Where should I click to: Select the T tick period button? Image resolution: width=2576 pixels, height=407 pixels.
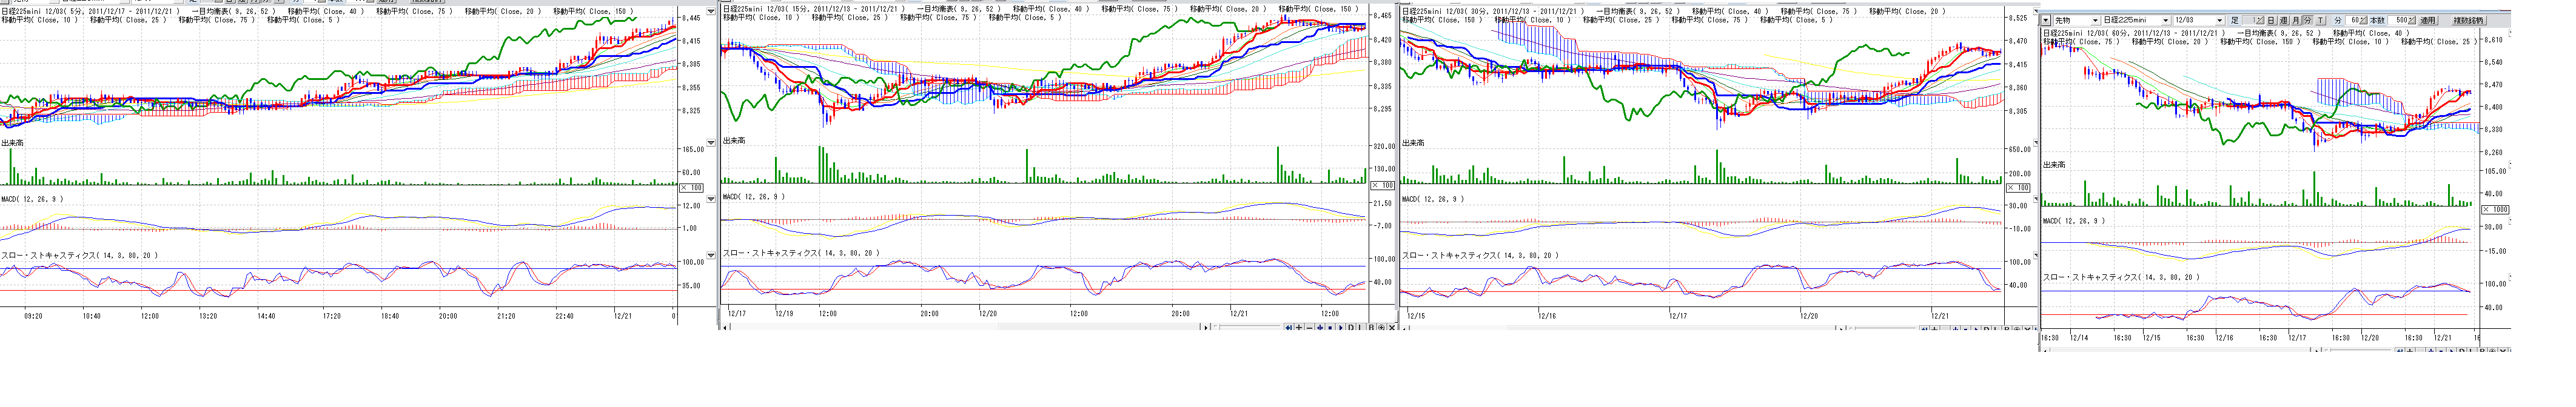coord(2321,21)
